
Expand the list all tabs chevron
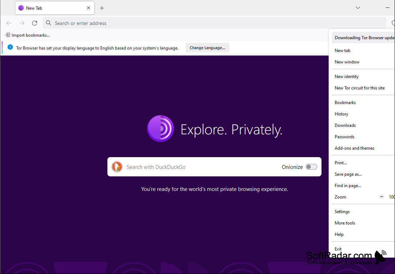pos(358,8)
